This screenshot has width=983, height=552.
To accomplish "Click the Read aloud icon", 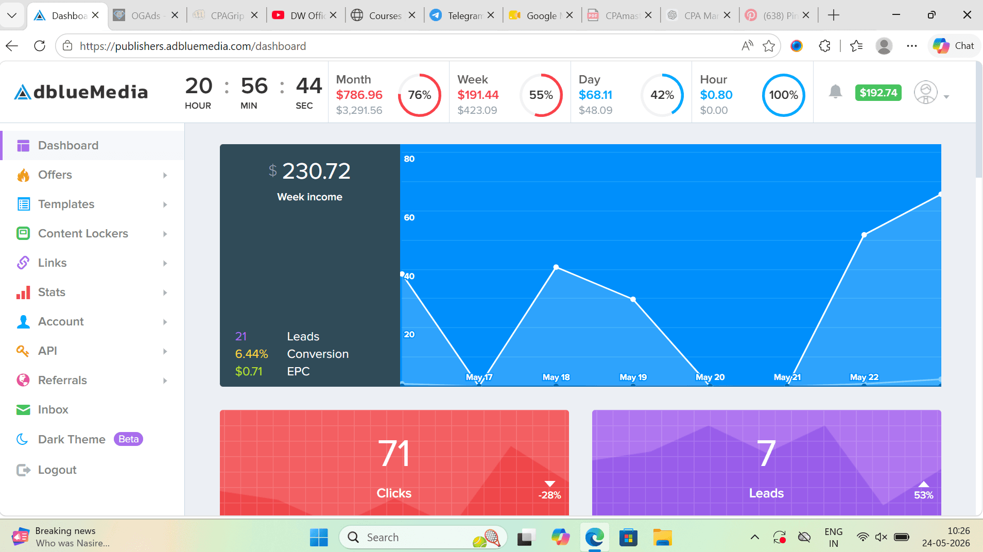I will coord(747,46).
